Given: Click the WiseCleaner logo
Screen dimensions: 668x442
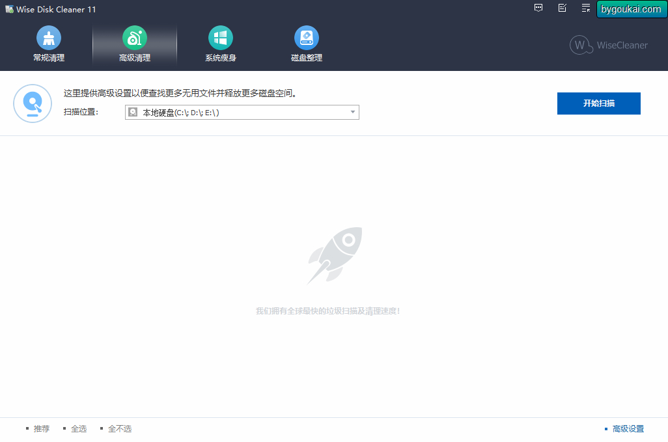Looking at the screenshot, I should click(608, 45).
